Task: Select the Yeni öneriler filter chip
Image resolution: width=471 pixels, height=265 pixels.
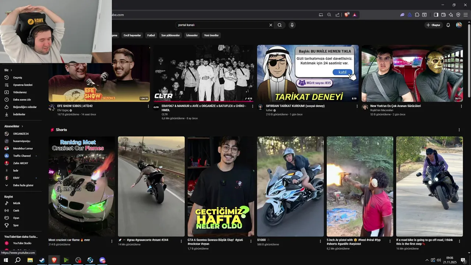Action: [211, 35]
